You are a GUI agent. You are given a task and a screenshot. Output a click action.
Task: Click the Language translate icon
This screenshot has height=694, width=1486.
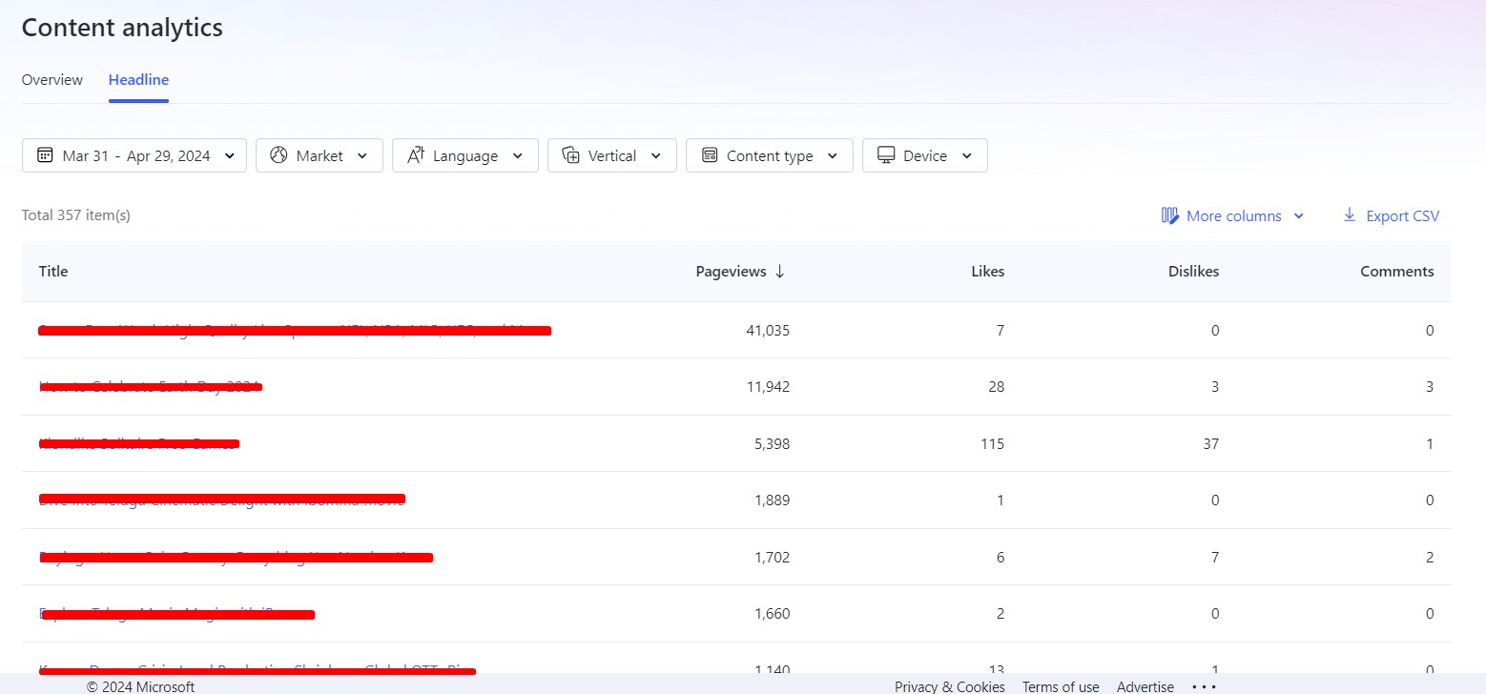(415, 155)
